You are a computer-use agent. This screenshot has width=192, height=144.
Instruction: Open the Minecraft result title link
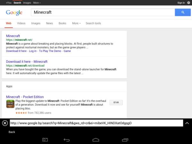tap(13, 36)
